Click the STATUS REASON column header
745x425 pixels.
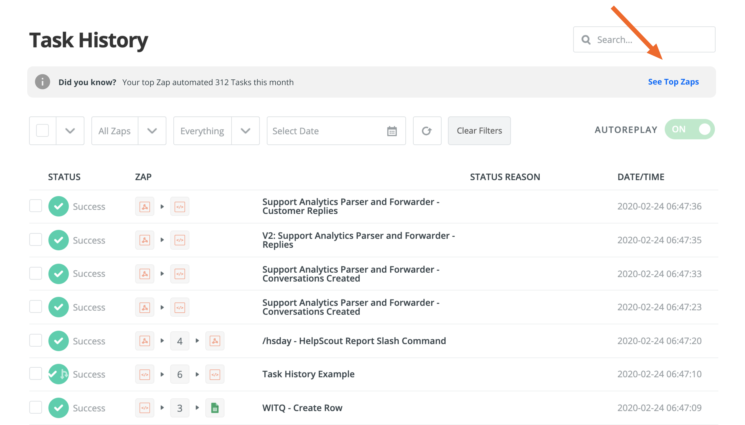tap(505, 177)
